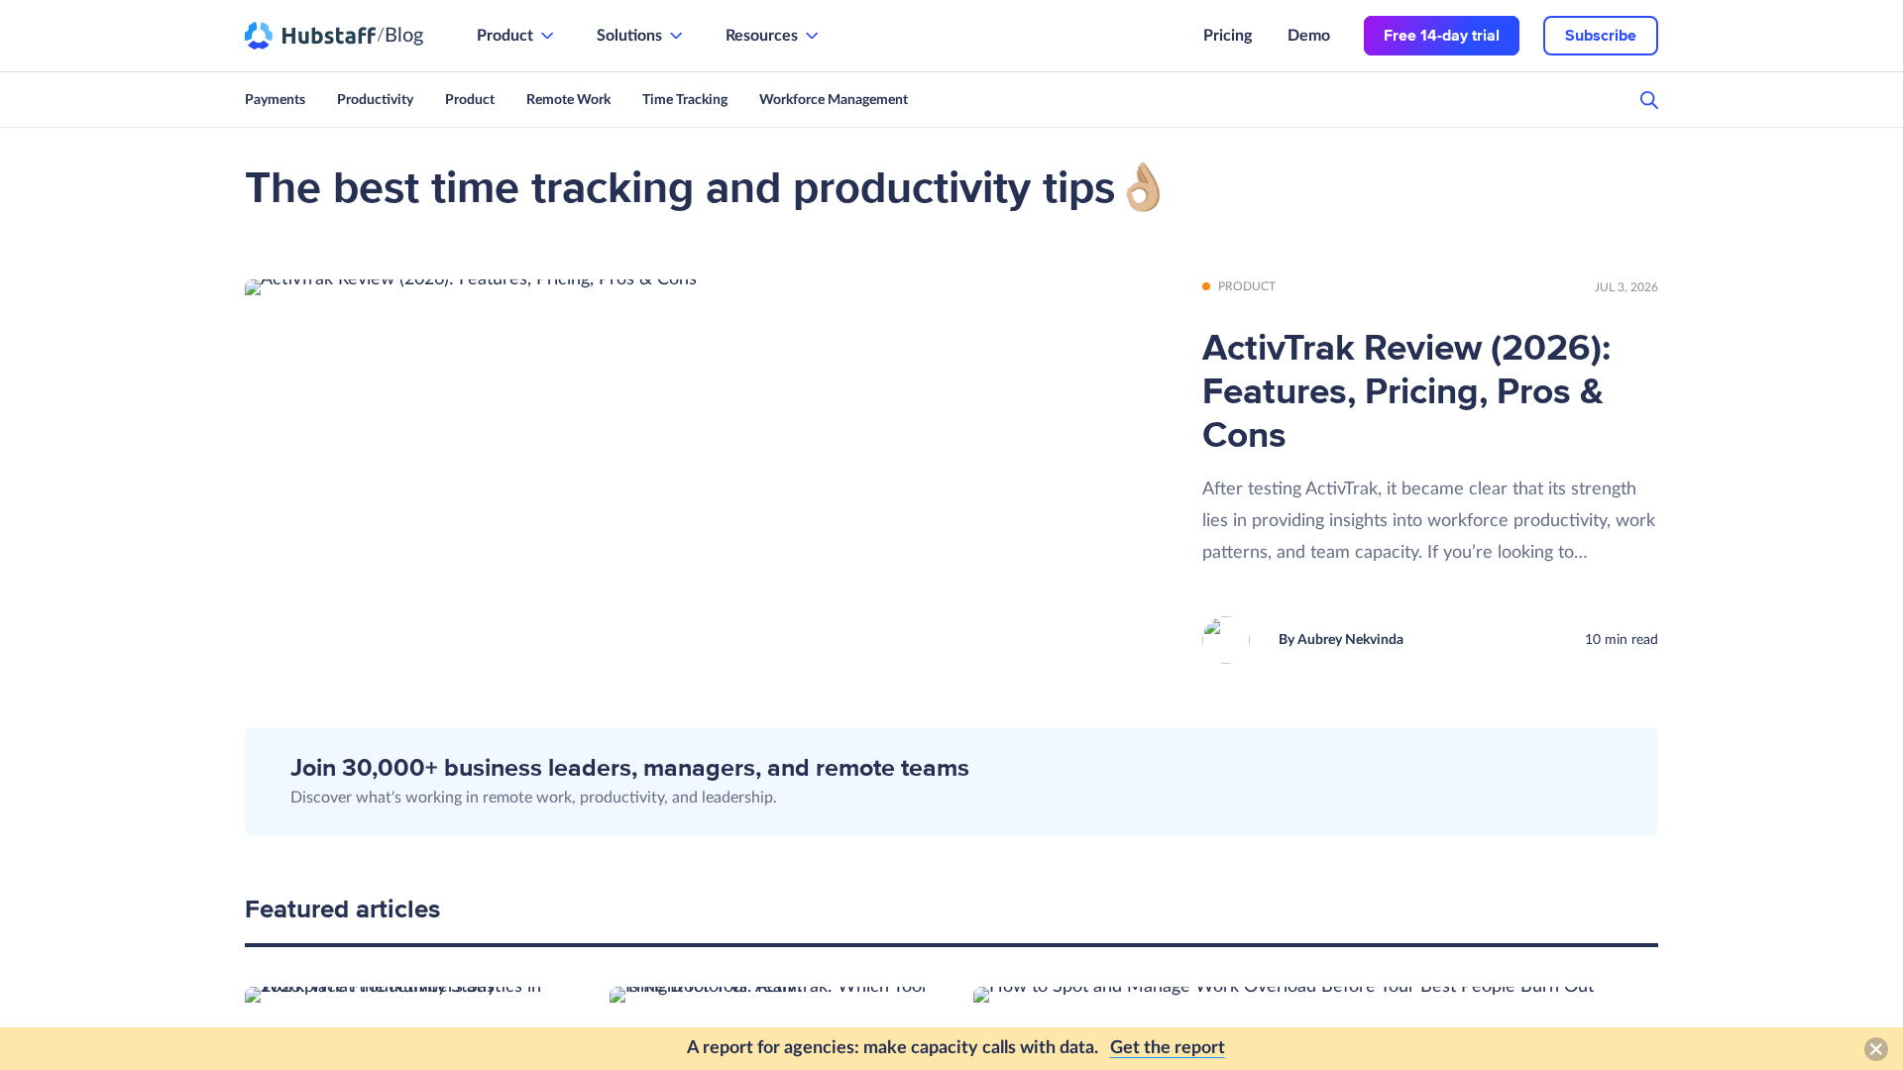Image resolution: width=1903 pixels, height=1070 pixels.
Task: Open the Demo page link
Action: click(x=1308, y=36)
